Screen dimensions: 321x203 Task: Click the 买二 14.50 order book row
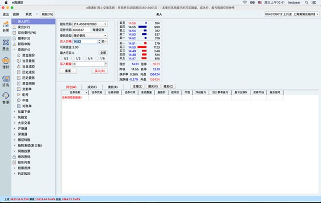coord(140,47)
